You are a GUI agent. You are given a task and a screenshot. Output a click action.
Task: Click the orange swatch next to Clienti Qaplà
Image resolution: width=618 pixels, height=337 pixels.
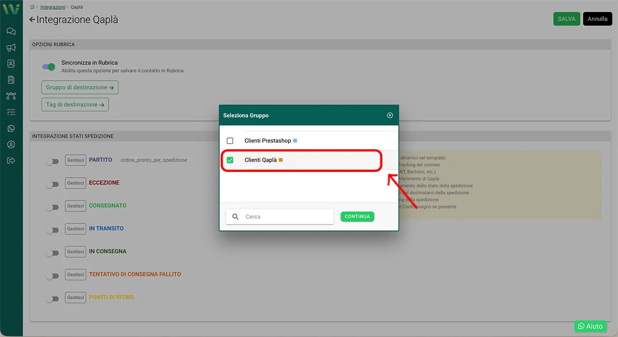point(281,160)
